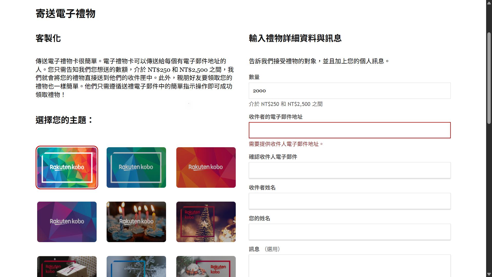Click the text 告訴我們接受禮物的對象
492x277 pixels.
point(283,61)
